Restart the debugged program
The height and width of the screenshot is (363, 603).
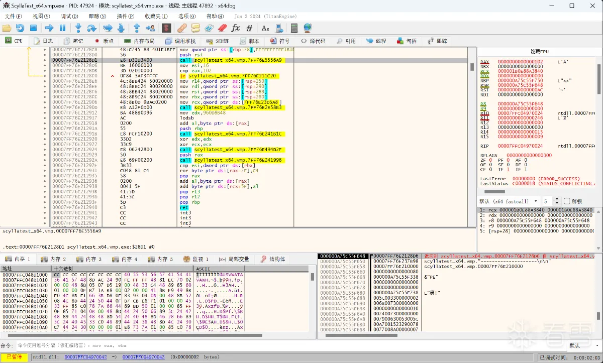(20, 28)
